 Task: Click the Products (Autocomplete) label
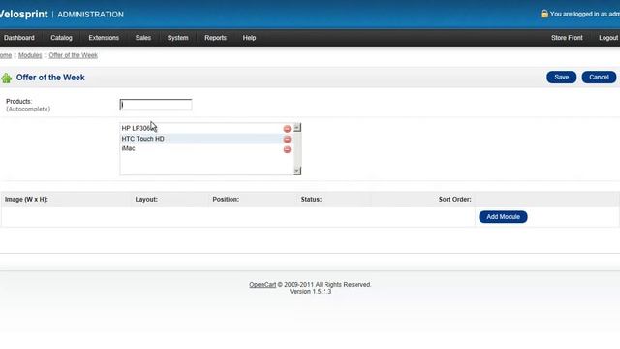tap(28, 105)
